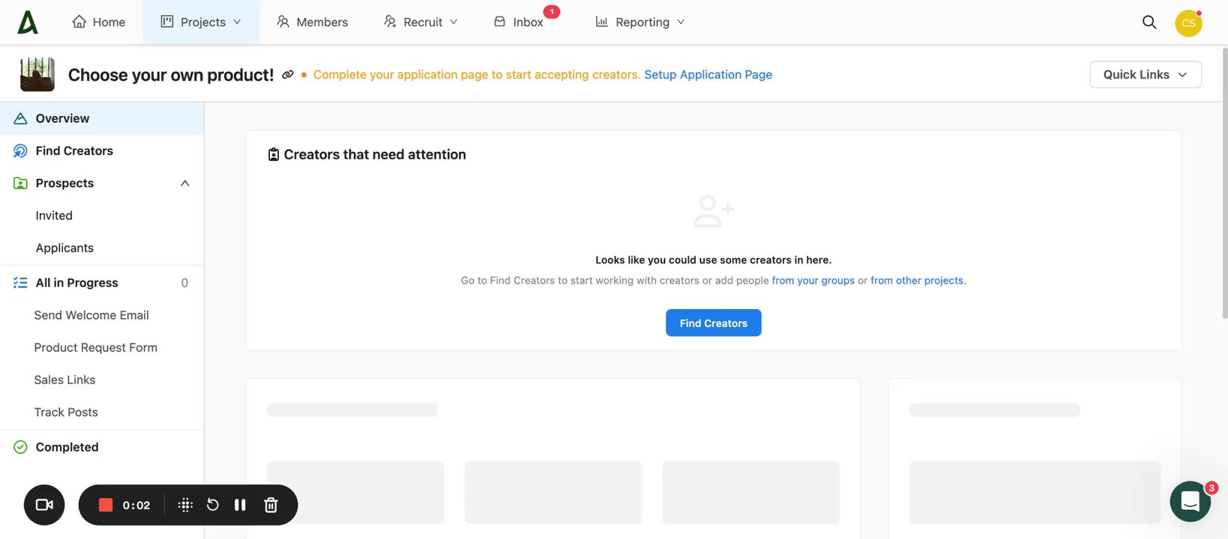Open the CS user avatar menu
Image resolution: width=1228 pixels, height=539 pixels.
pyautogui.click(x=1188, y=23)
